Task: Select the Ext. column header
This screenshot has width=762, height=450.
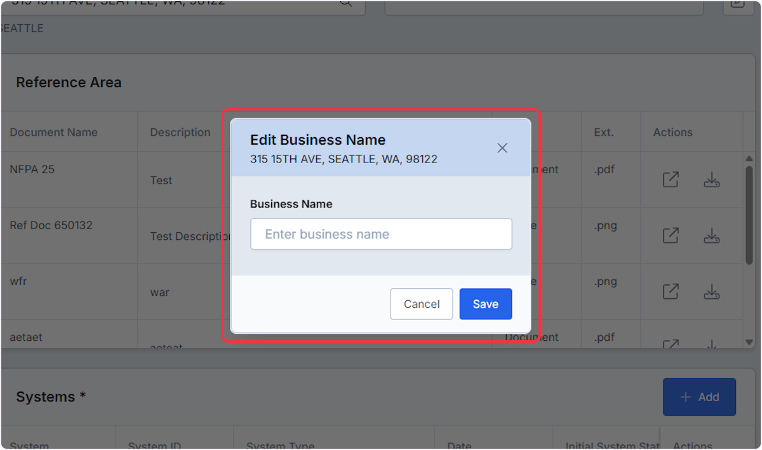Action: [604, 133]
